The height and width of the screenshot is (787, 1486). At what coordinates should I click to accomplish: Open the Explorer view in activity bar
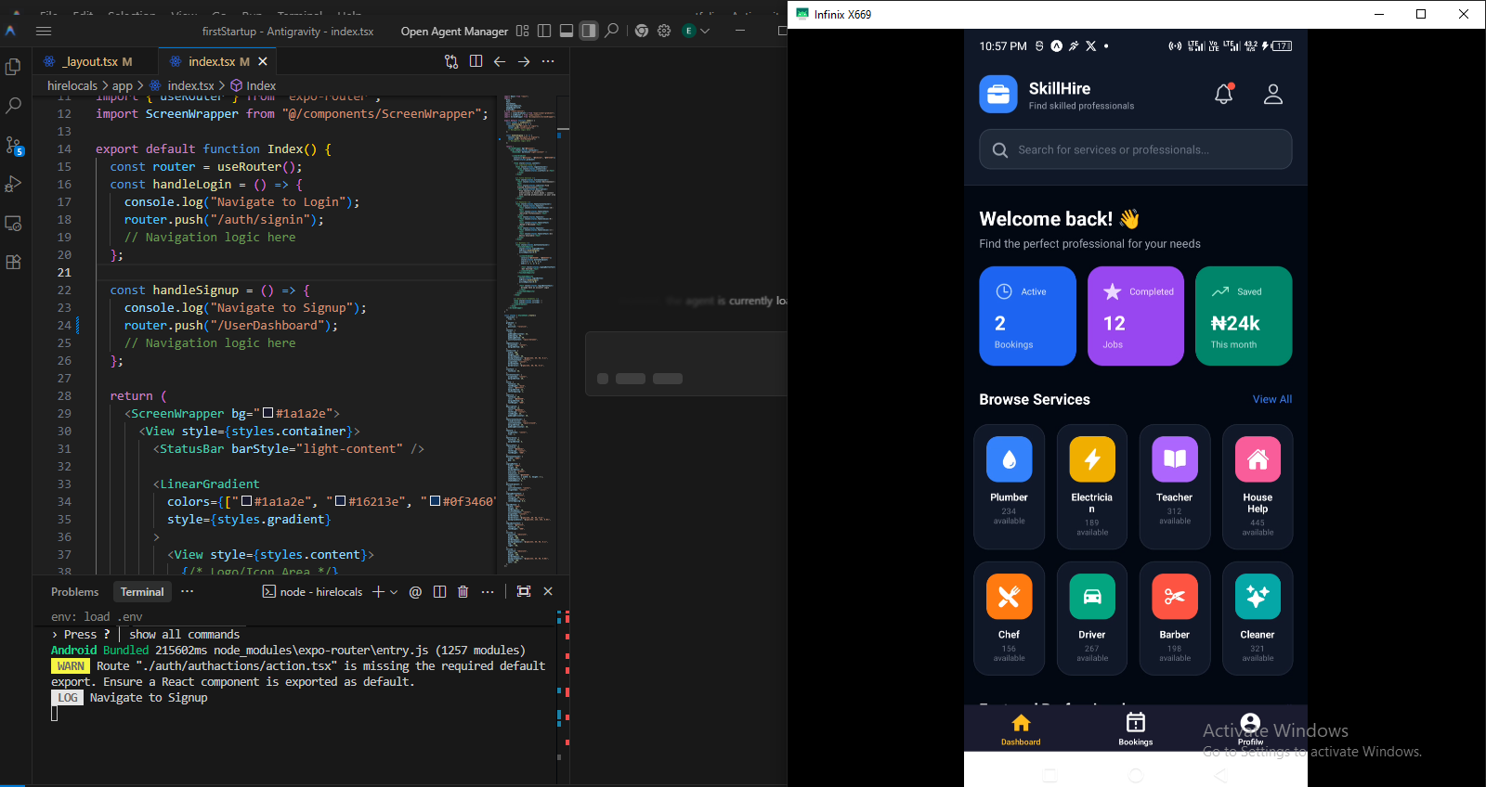click(x=13, y=67)
